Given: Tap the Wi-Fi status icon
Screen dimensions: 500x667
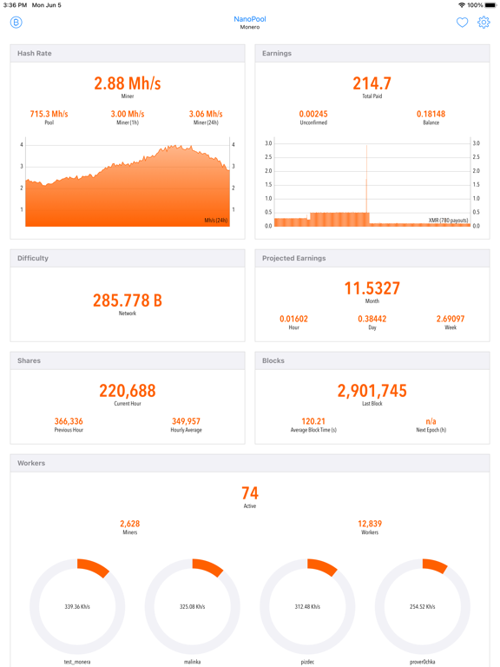Looking at the screenshot, I should pos(462,5).
